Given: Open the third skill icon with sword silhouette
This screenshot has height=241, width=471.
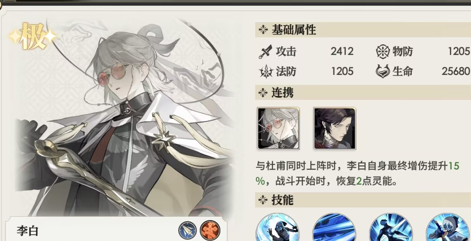Looking at the screenshot, I should point(391,227).
